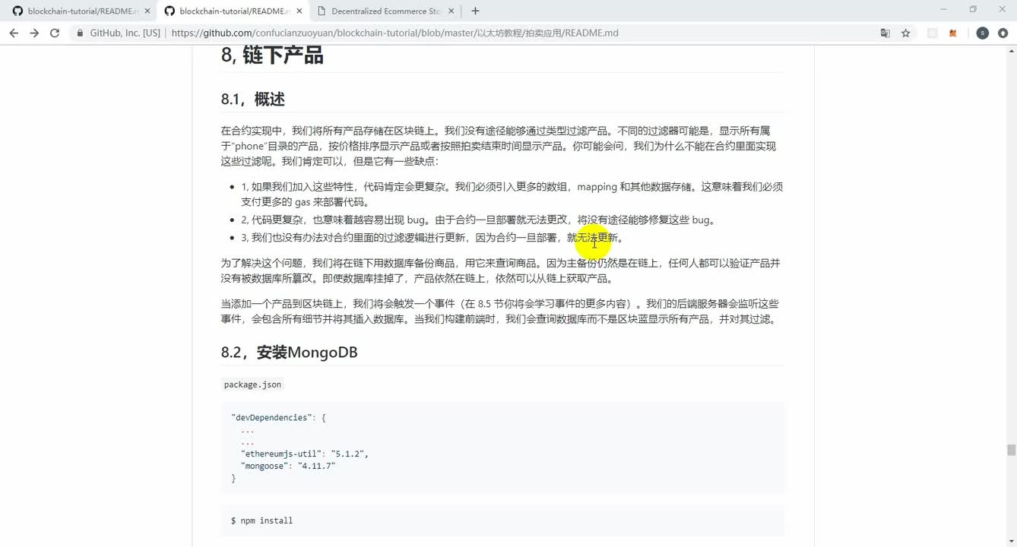Click the scrollbar down arrow
This screenshot has width=1017, height=547.
(1011, 541)
